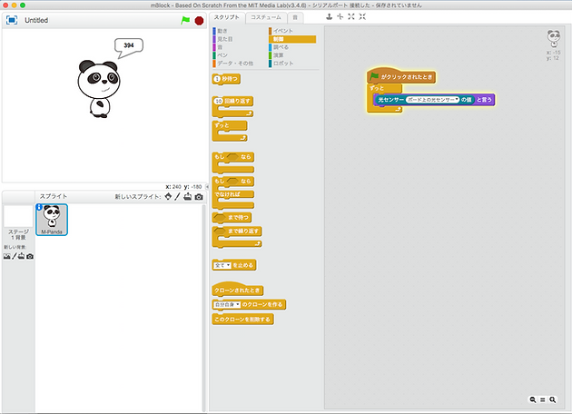Stop the project with the red stop button
This screenshot has width=572, height=414.
[199, 21]
